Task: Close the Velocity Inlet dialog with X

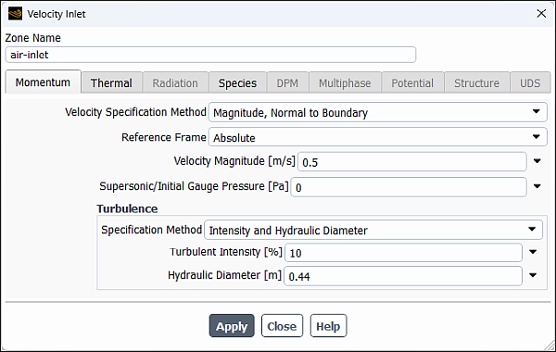Action: click(541, 14)
